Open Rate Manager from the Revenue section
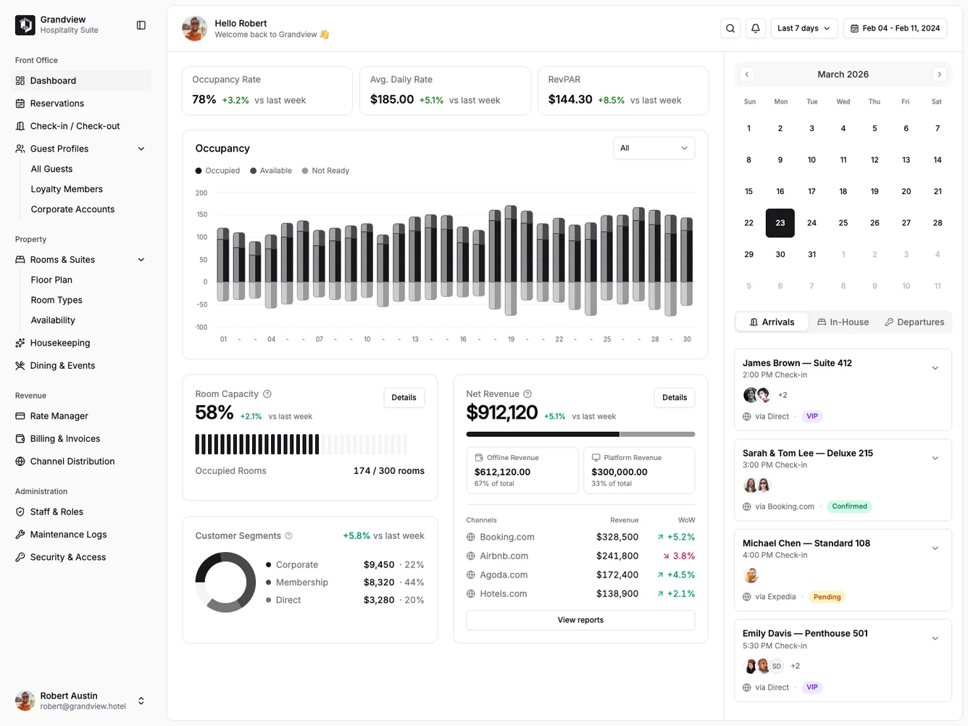 click(x=58, y=416)
